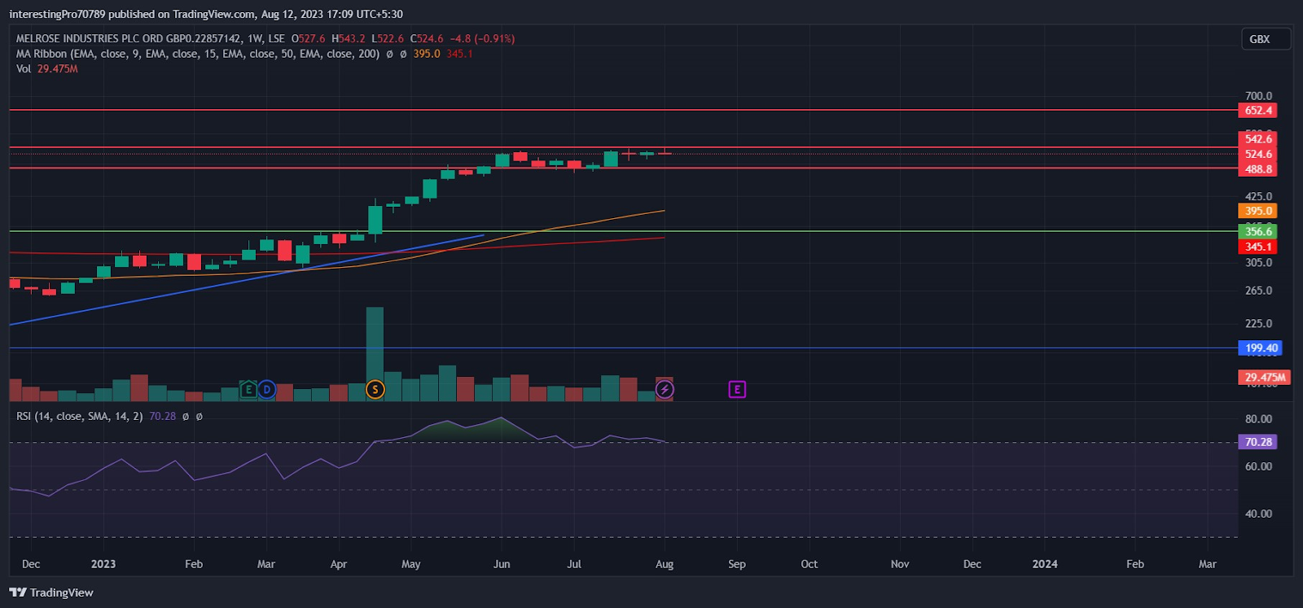Click the orange 395.0 price axis tag

coord(1258,211)
